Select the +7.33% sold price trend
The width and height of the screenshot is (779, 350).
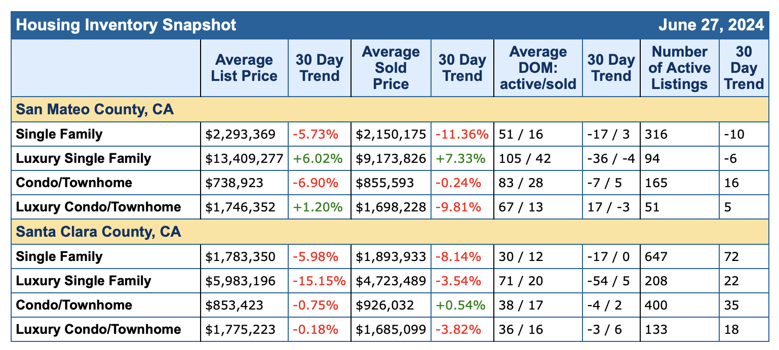(x=461, y=159)
